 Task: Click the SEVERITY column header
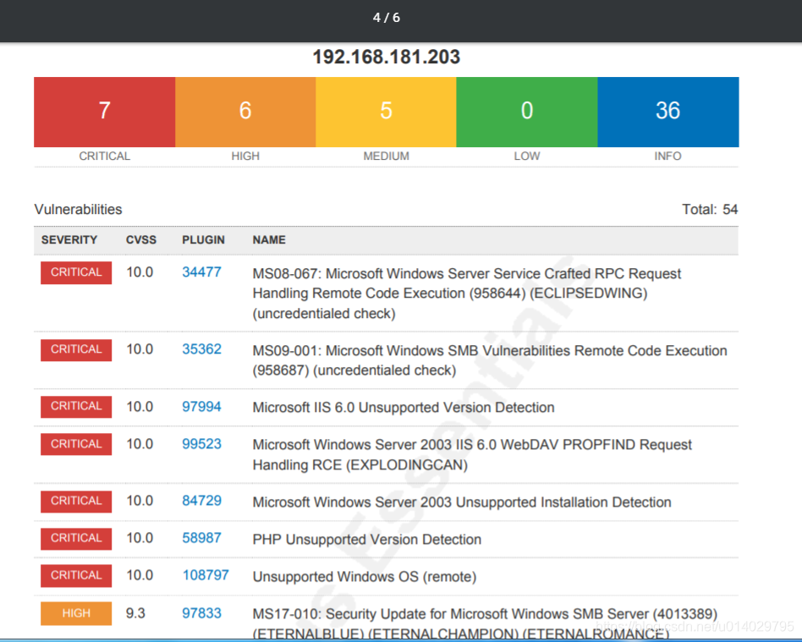(69, 240)
